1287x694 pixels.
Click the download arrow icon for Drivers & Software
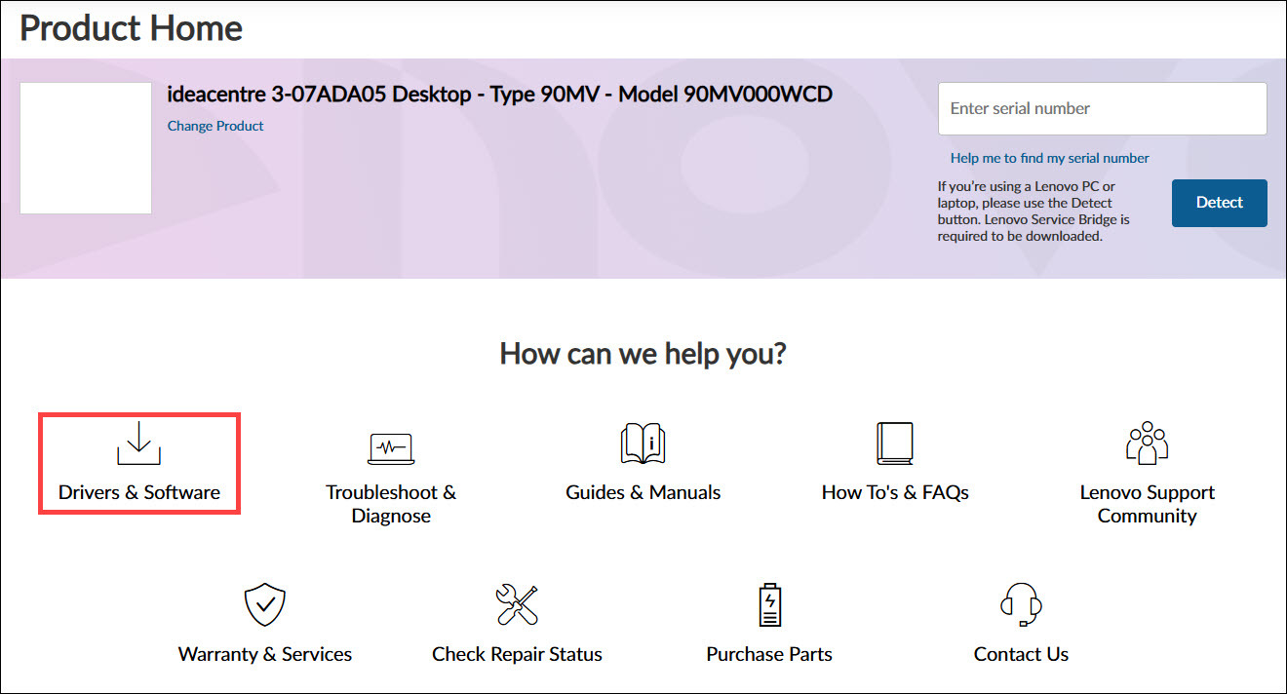[x=138, y=443]
